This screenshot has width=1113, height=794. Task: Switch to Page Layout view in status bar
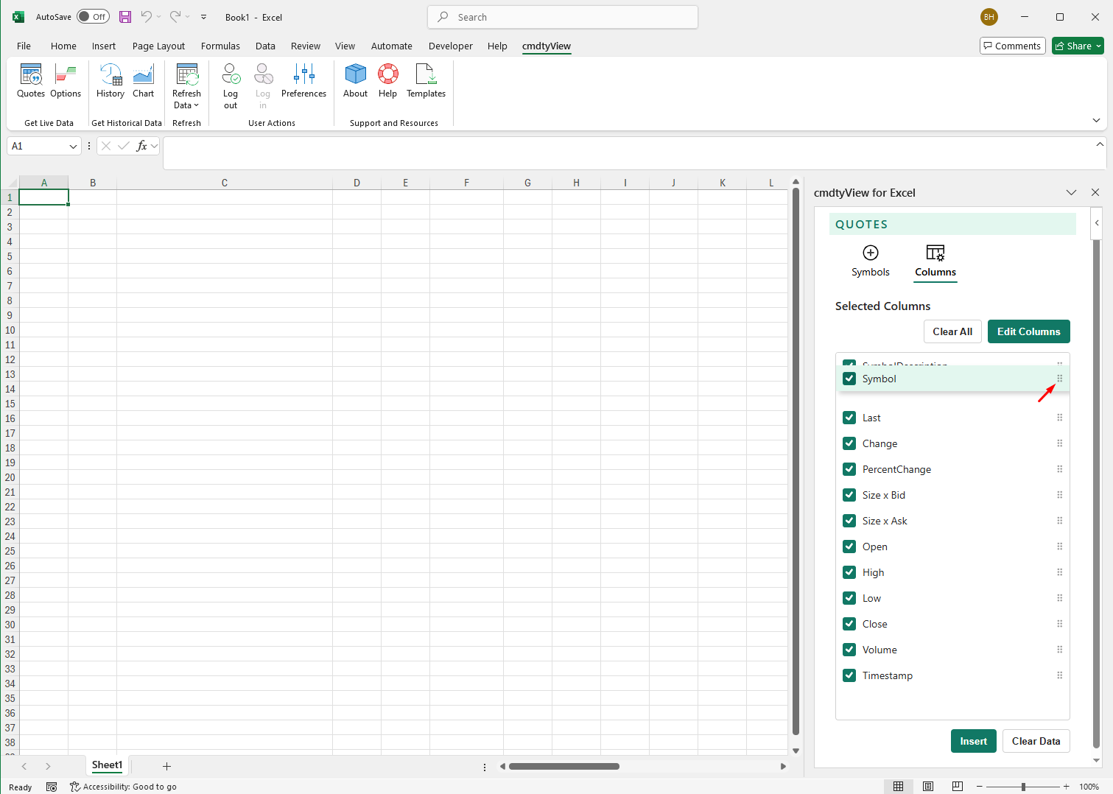[x=928, y=787]
